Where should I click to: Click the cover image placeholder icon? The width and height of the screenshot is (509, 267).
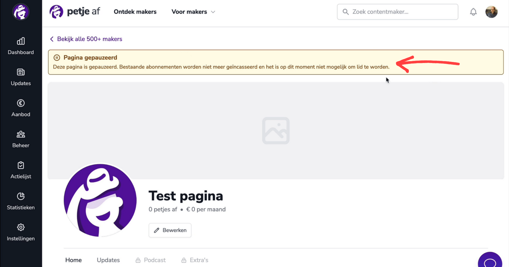[x=276, y=131]
